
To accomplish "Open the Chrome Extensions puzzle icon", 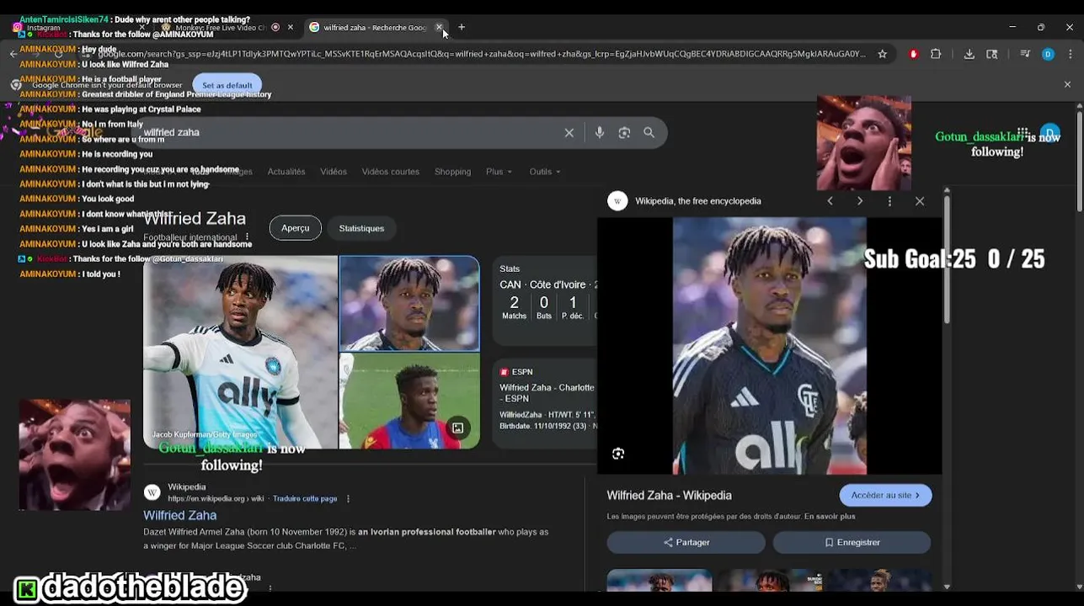I will point(936,54).
